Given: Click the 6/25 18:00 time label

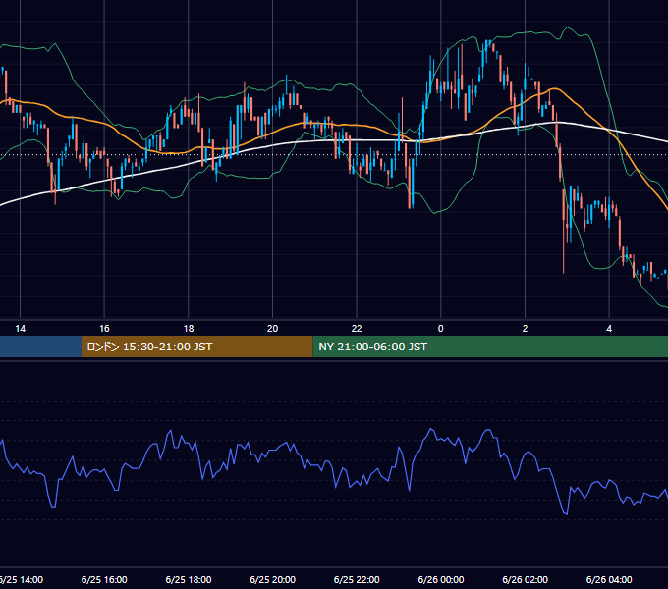Looking at the screenshot, I should pos(189,579).
